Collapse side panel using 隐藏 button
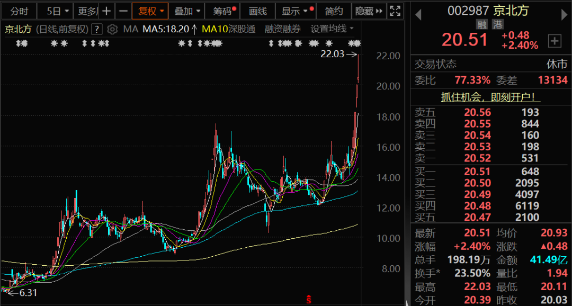 [x=367, y=11]
